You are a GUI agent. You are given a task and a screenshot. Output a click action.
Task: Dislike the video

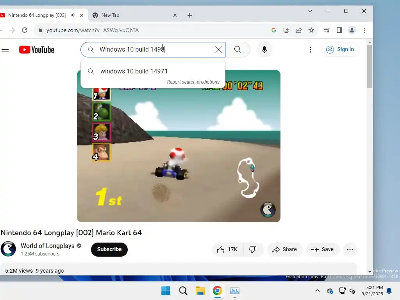coord(253,250)
